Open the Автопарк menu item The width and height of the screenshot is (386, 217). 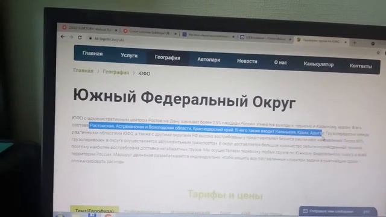pos(209,60)
